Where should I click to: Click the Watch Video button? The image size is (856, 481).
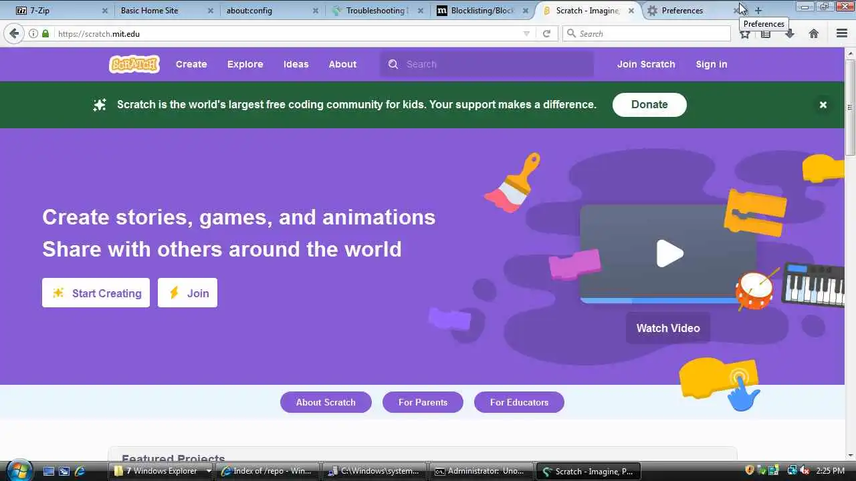click(668, 328)
